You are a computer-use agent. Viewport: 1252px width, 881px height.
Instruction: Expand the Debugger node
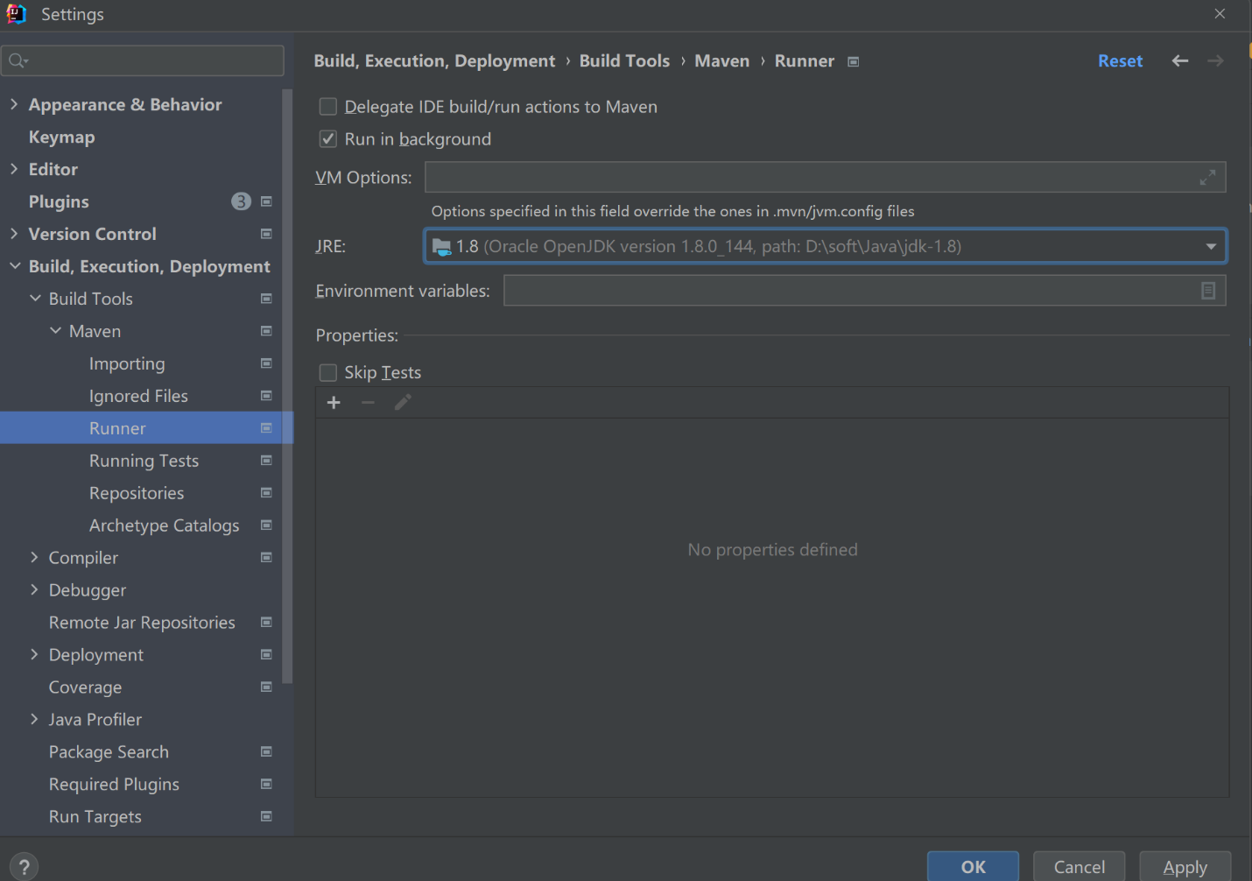click(35, 590)
